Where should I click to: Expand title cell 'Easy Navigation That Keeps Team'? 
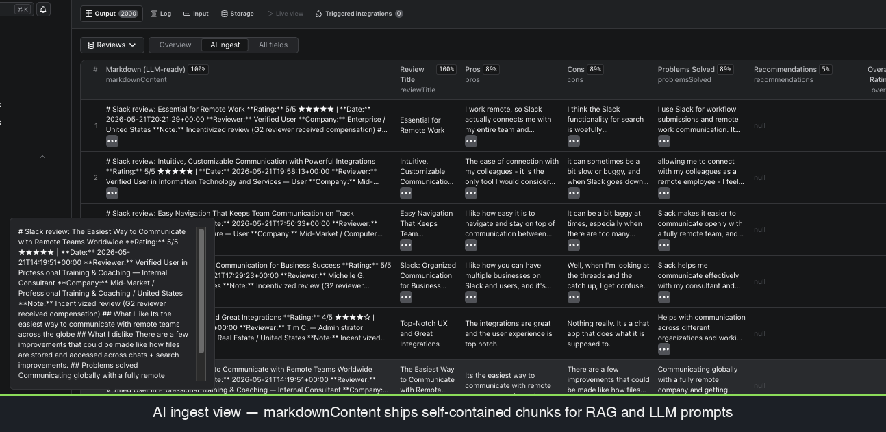click(x=406, y=245)
